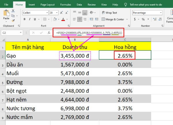Click Select All corner triangle
173x125 pixels.
pos(3,40)
